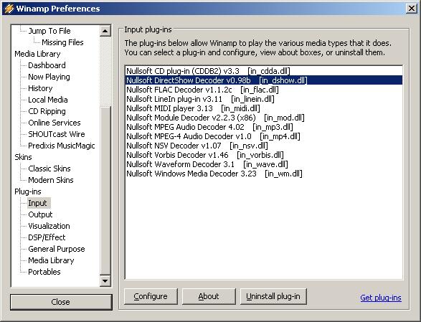Go to DSP/Effect plug-ins section
The width and height of the screenshot is (421, 322).
pyautogui.click(x=47, y=237)
